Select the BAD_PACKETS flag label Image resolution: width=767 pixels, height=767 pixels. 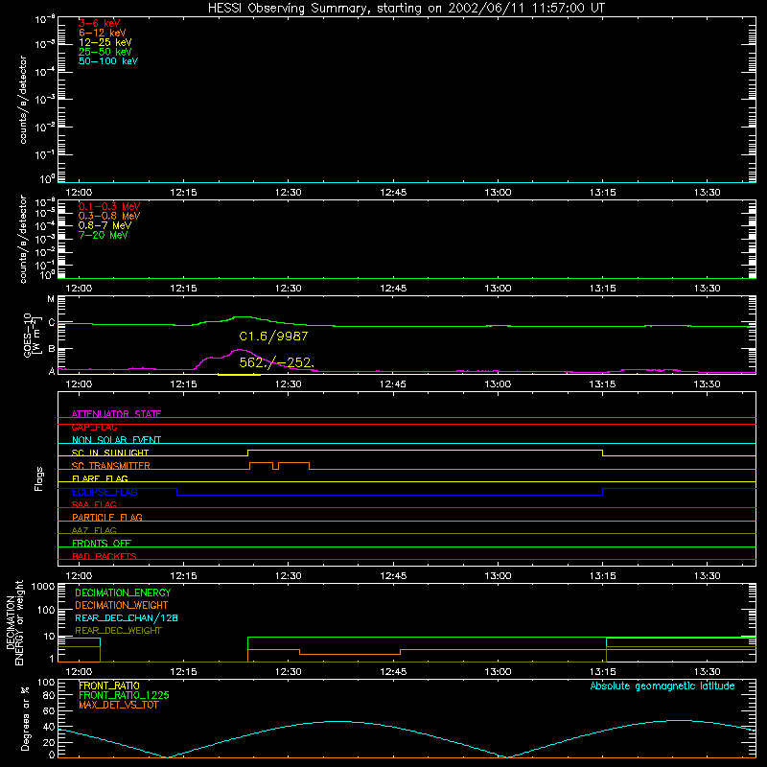pyautogui.click(x=105, y=556)
